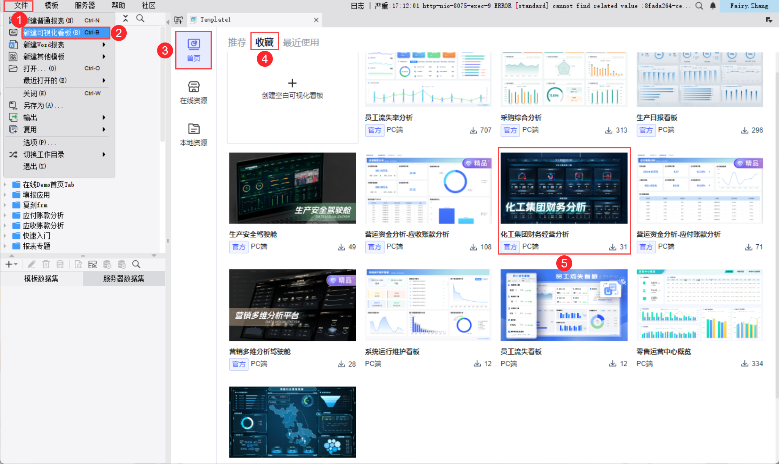Click the 日志 log link

357,6
